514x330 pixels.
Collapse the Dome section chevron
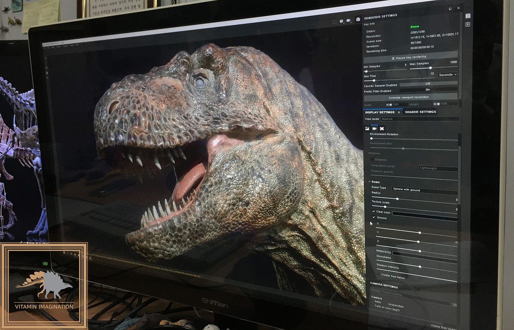(x=370, y=182)
